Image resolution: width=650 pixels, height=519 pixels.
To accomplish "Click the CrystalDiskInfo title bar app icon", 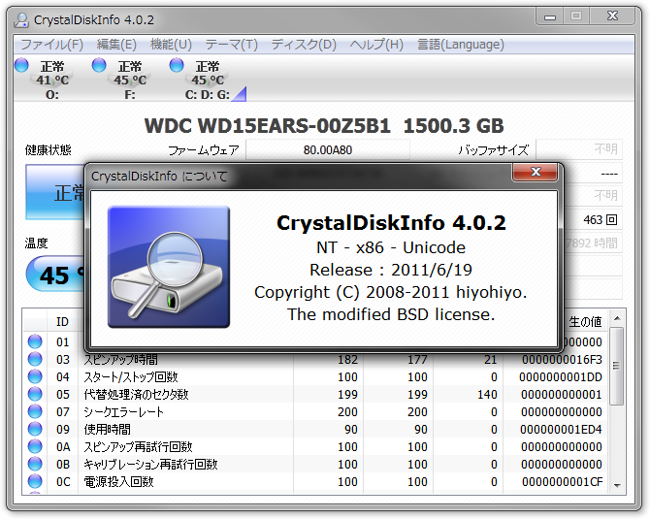I will click(x=20, y=20).
